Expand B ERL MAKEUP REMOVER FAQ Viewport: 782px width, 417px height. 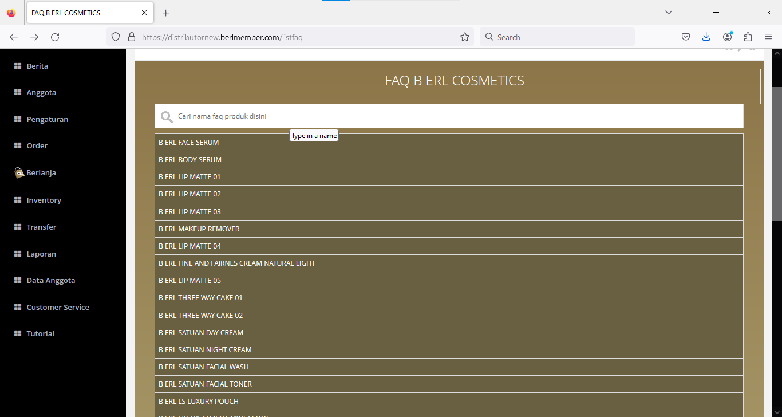click(x=449, y=229)
